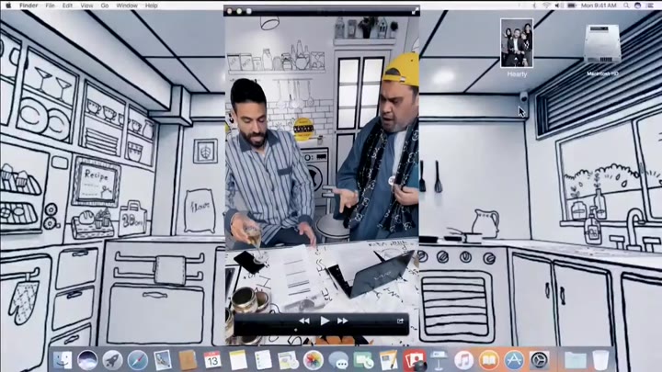This screenshot has height=372, width=662.
Task: Open the Apple menu
Action: 8,6
